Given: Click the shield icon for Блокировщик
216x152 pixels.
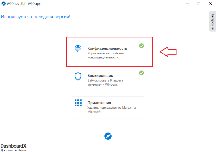Looking at the screenshot, I should [78, 76].
